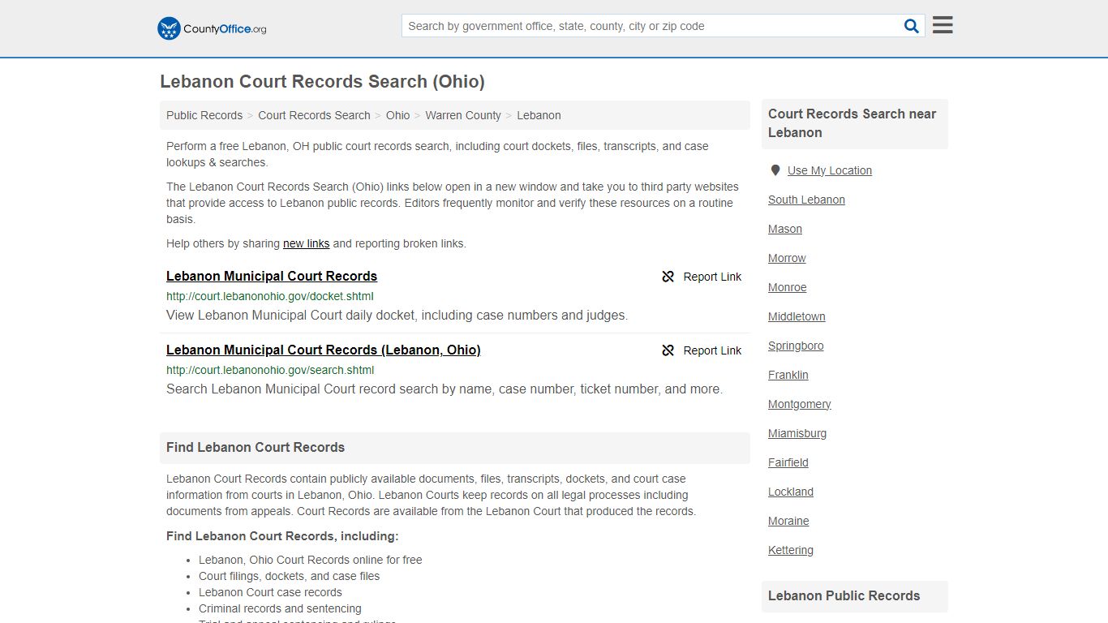Click 'Lebanon Court case records' bullet
Image resolution: width=1108 pixels, height=623 pixels.
tap(270, 592)
